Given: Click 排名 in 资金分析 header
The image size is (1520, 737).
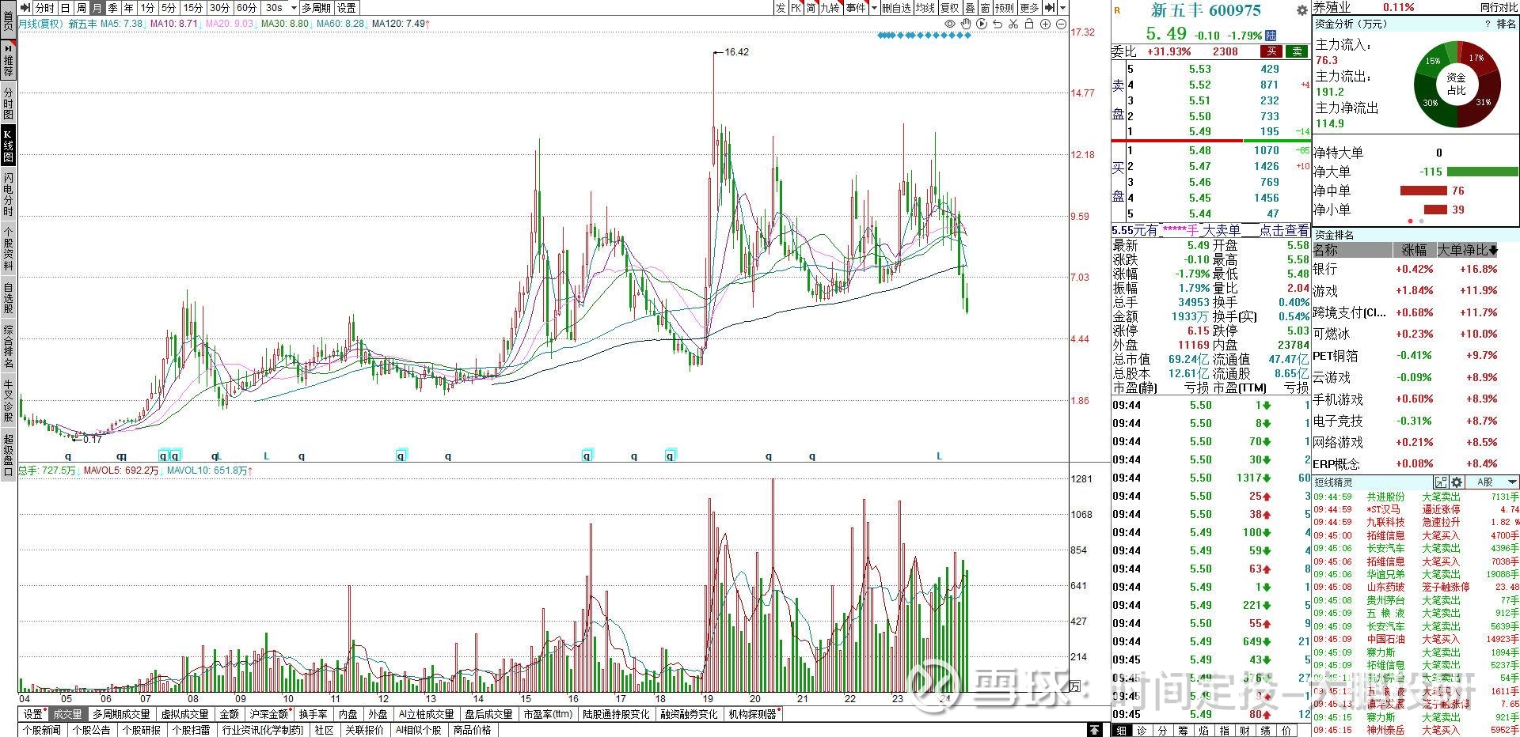Looking at the screenshot, I should point(1507,25).
